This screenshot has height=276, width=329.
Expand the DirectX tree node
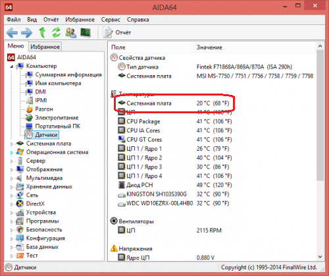[12, 204]
